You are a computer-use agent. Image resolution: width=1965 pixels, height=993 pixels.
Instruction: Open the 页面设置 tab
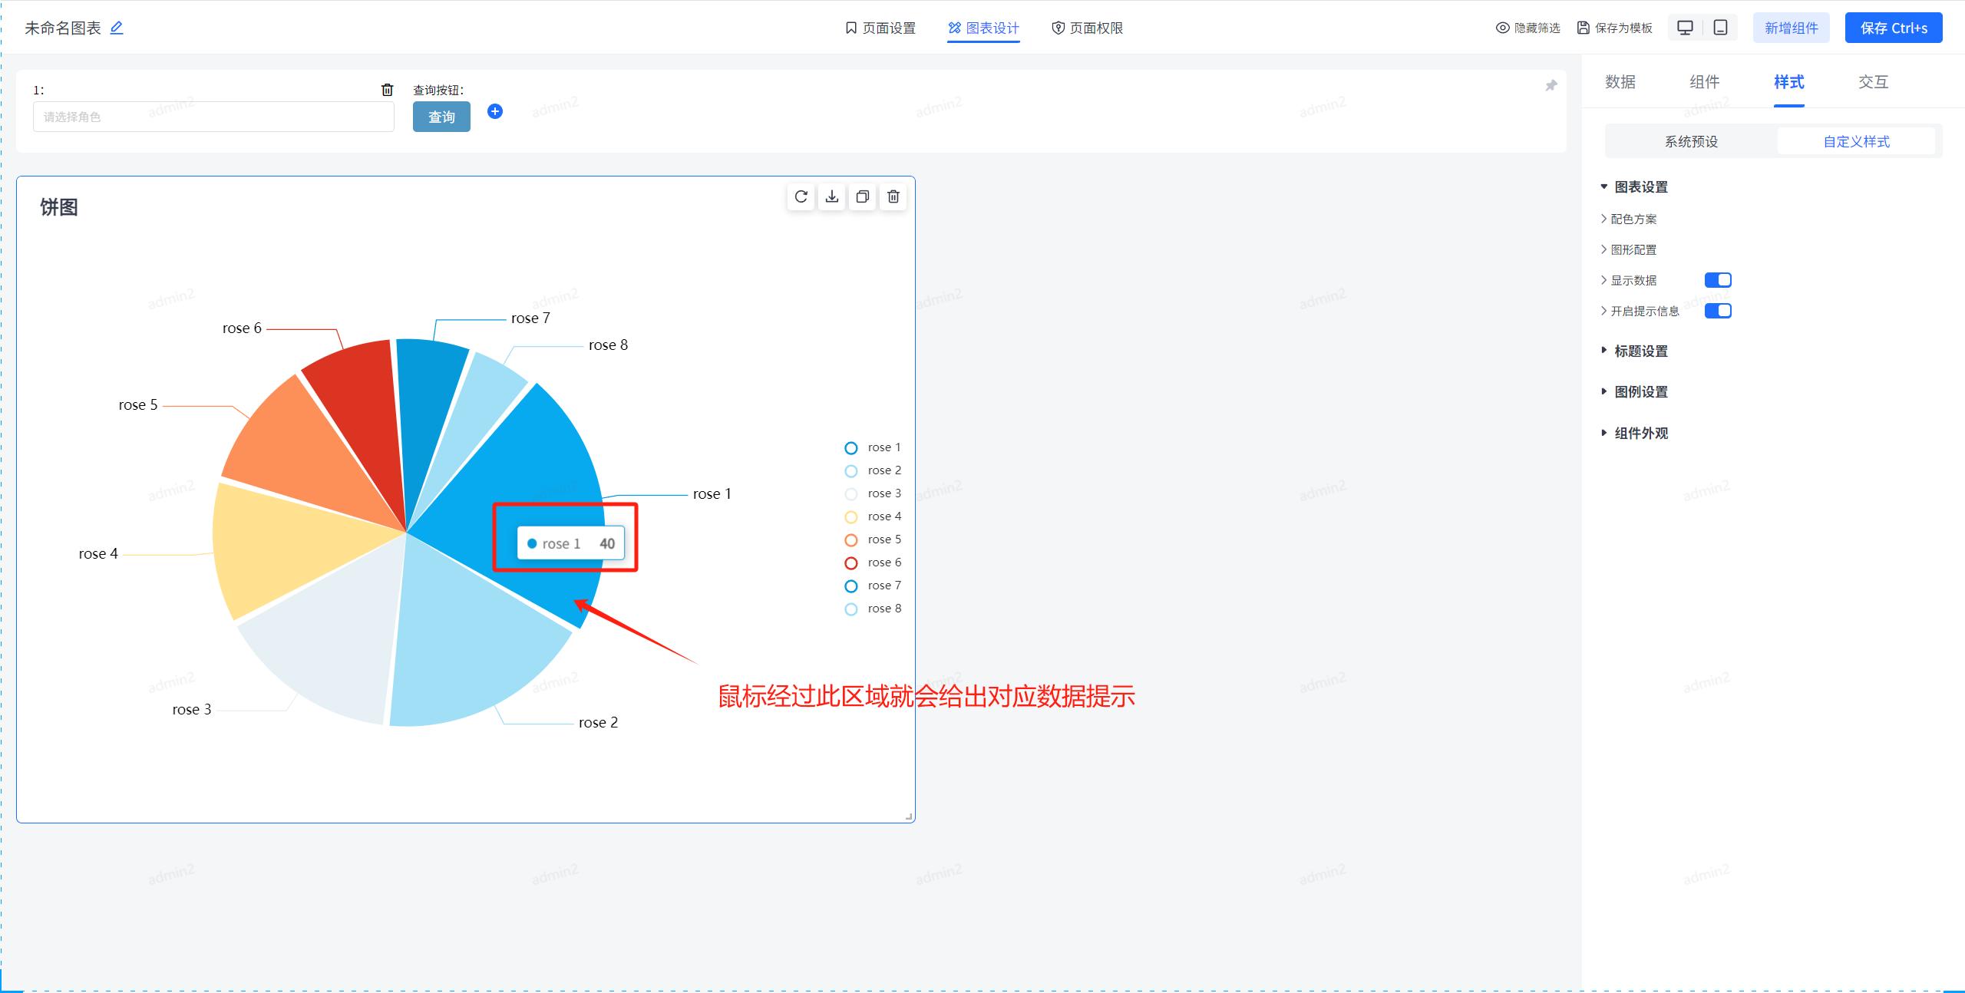coord(880,28)
